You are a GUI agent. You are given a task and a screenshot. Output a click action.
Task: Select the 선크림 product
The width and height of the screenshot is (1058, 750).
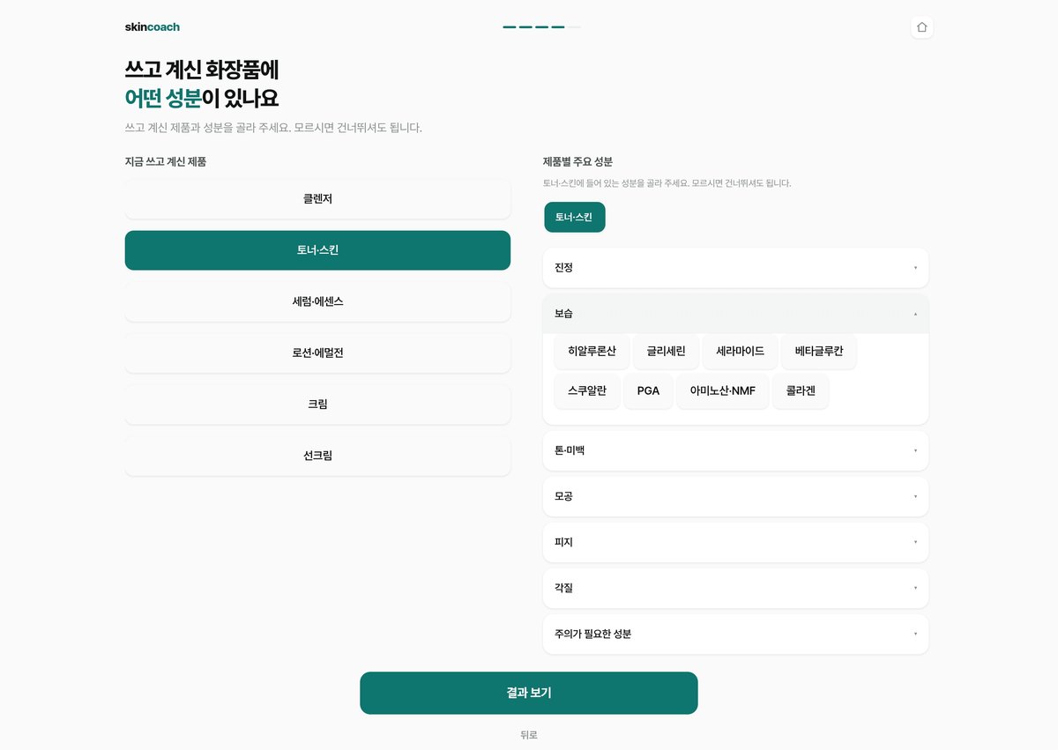tap(317, 456)
